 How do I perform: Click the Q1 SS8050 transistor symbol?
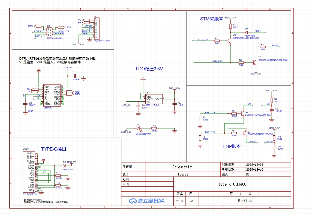pos(230,41)
